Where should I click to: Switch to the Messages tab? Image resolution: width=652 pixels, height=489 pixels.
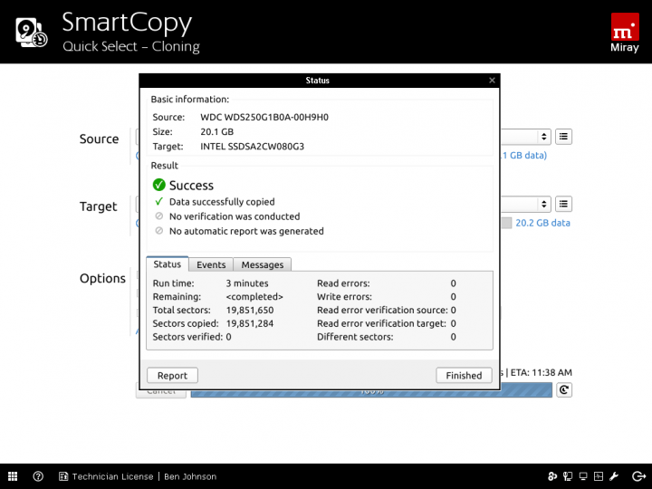pos(263,264)
